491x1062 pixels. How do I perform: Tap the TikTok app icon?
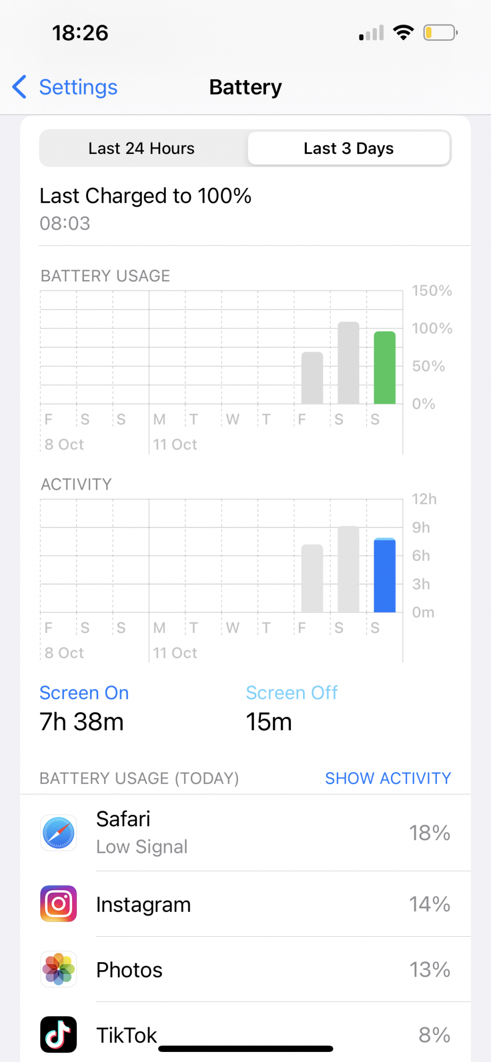coord(58,1034)
